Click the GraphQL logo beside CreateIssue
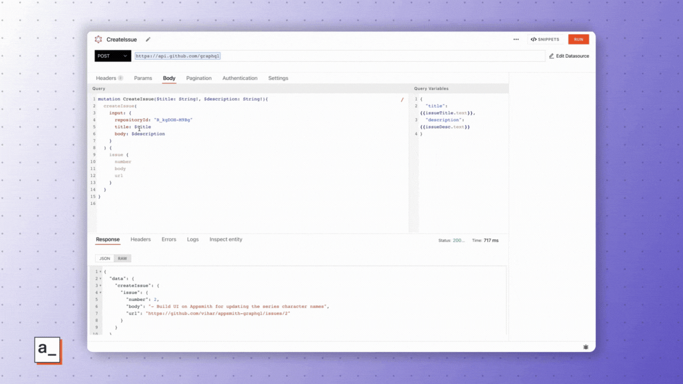 (x=98, y=39)
